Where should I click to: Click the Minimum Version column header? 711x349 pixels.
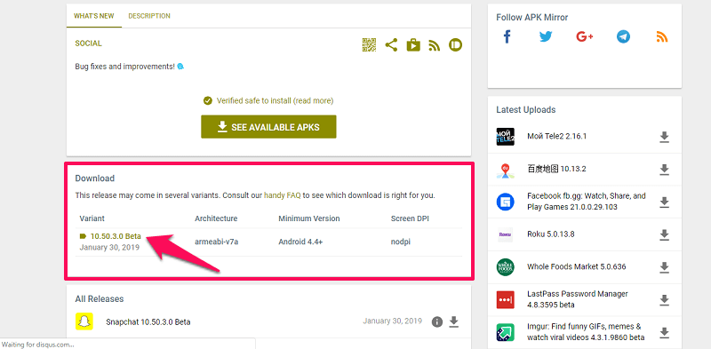point(308,218)
